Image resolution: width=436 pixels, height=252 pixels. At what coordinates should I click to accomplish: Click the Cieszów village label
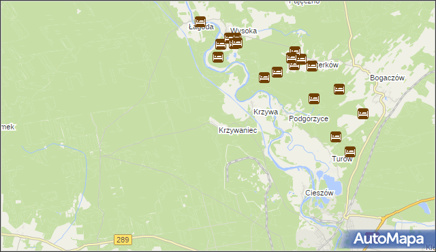pos(320,193)
